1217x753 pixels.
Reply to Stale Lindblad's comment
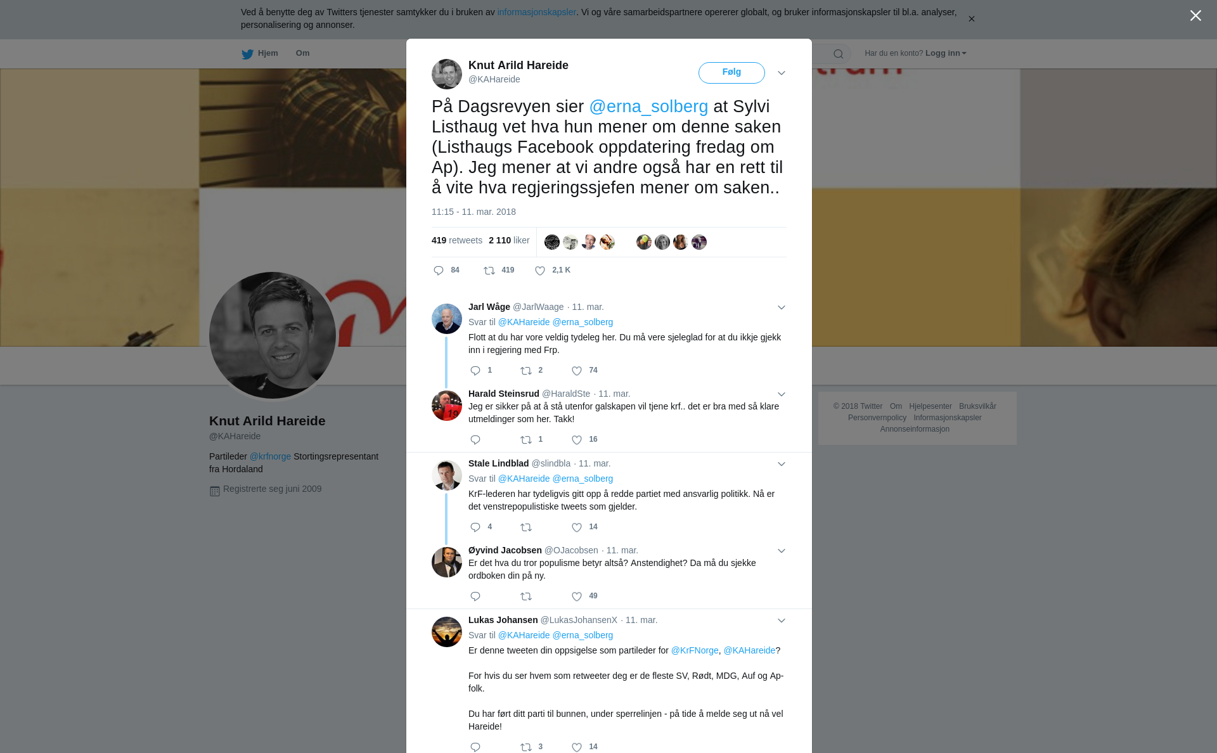click(475, 527)
